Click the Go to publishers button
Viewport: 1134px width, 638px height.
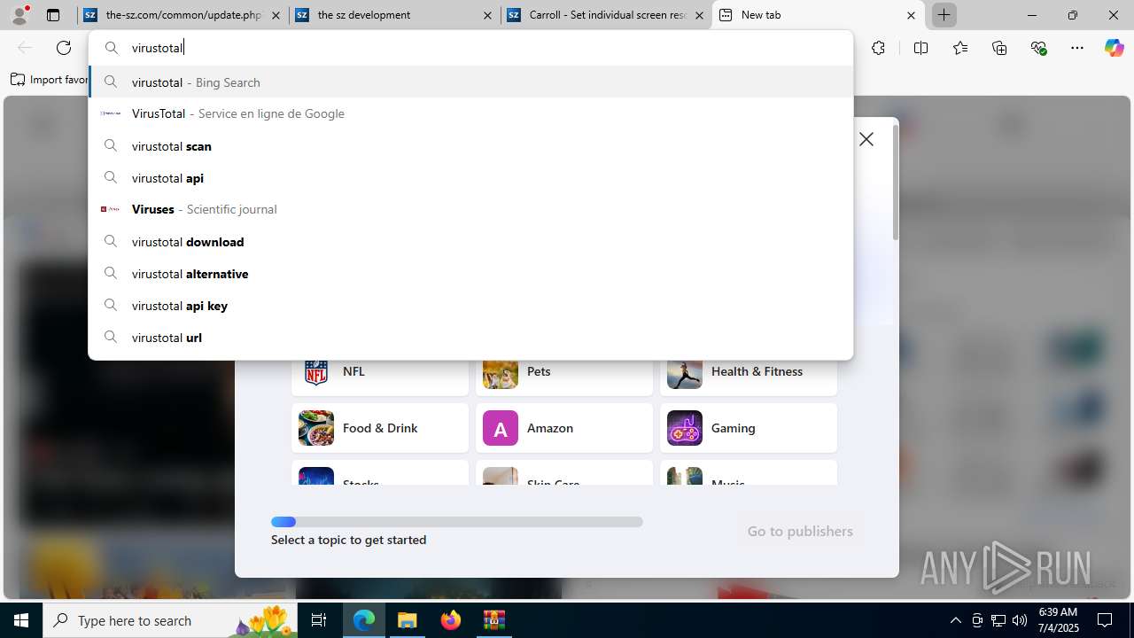click(x=800, y=531)
